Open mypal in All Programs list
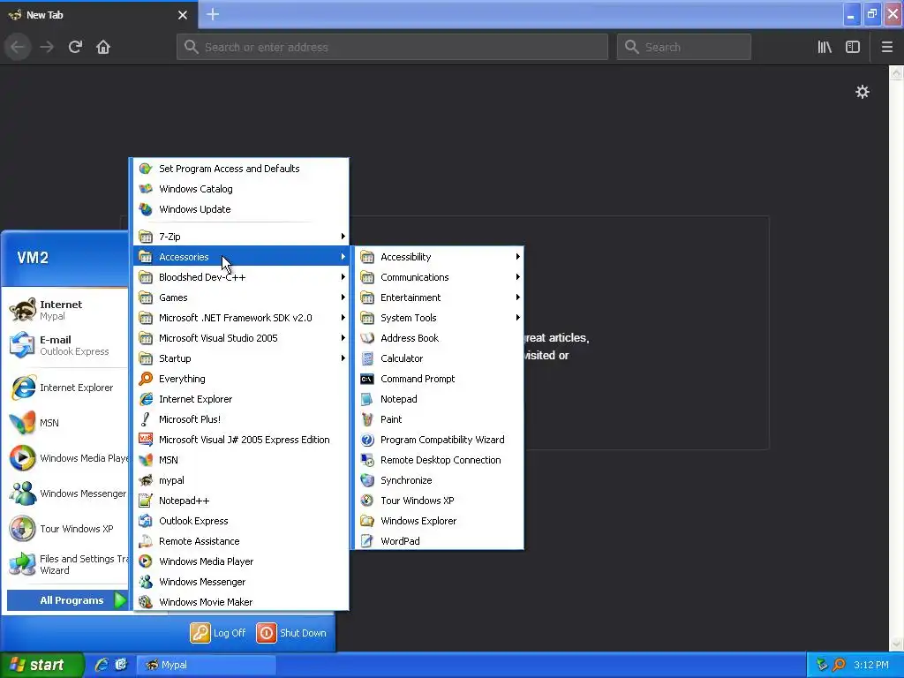 [x=241, y=480]
